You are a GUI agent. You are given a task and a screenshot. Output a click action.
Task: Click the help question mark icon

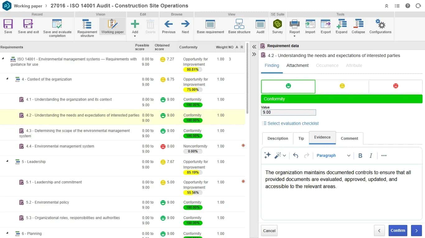coord(408,6)
